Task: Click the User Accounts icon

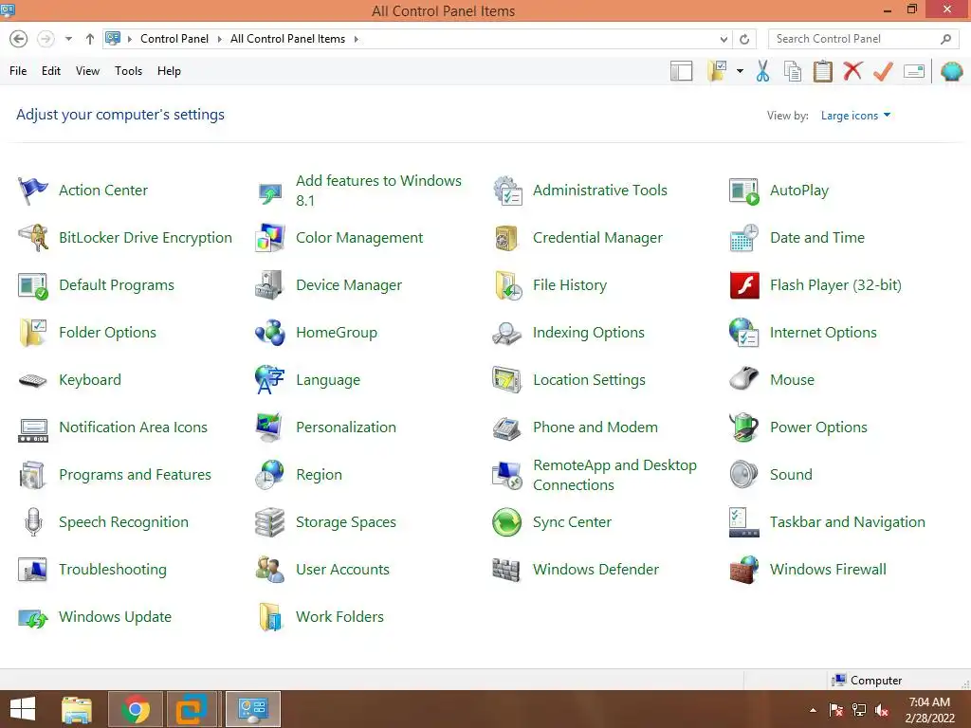Action: pyautogui.click(x=270, y=570)
